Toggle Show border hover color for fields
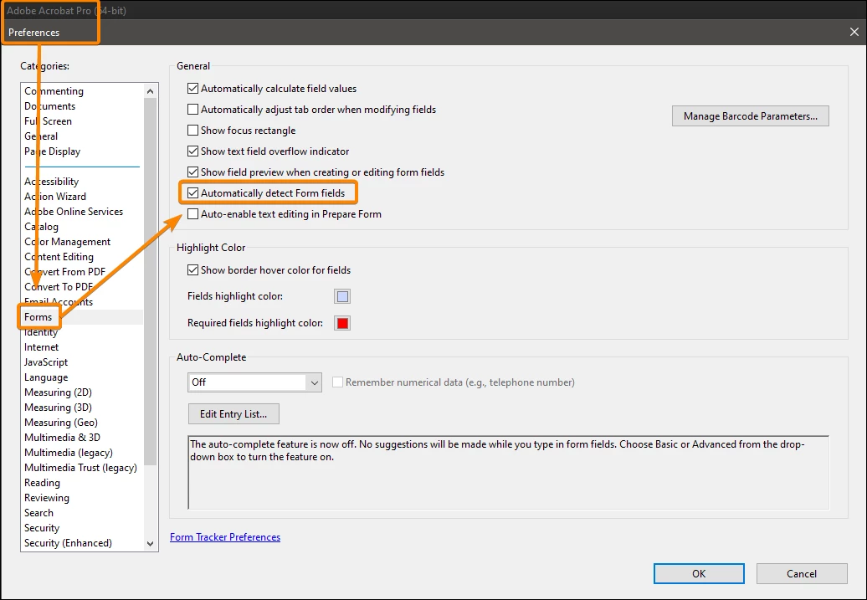867x600 pixels. pyautogui.click(x=193, y=269)
